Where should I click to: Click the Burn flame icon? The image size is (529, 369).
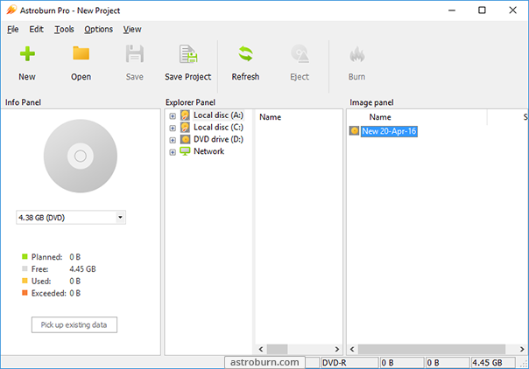tap(357, 54)
